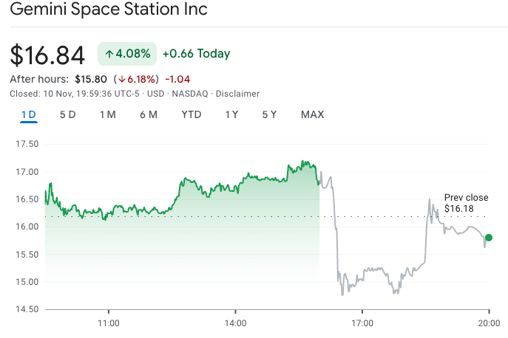
Task: Click the green current price dot
Action: 488,238
